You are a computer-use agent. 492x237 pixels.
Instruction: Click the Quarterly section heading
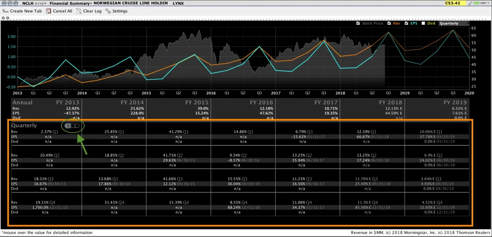(24, 125)
